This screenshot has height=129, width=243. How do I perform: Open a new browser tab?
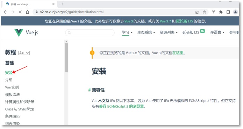pos(62,4)
